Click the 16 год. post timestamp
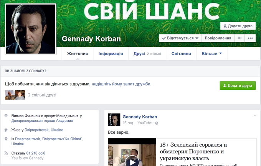Screen dimensions: 261x166 (x=128, y=123)
